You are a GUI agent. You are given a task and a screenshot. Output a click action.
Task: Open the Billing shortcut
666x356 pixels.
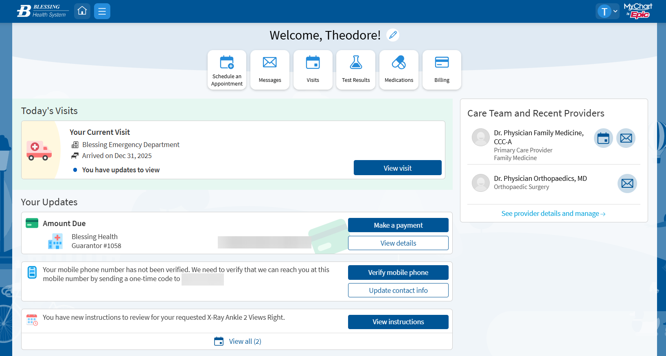tap(442, 70)
